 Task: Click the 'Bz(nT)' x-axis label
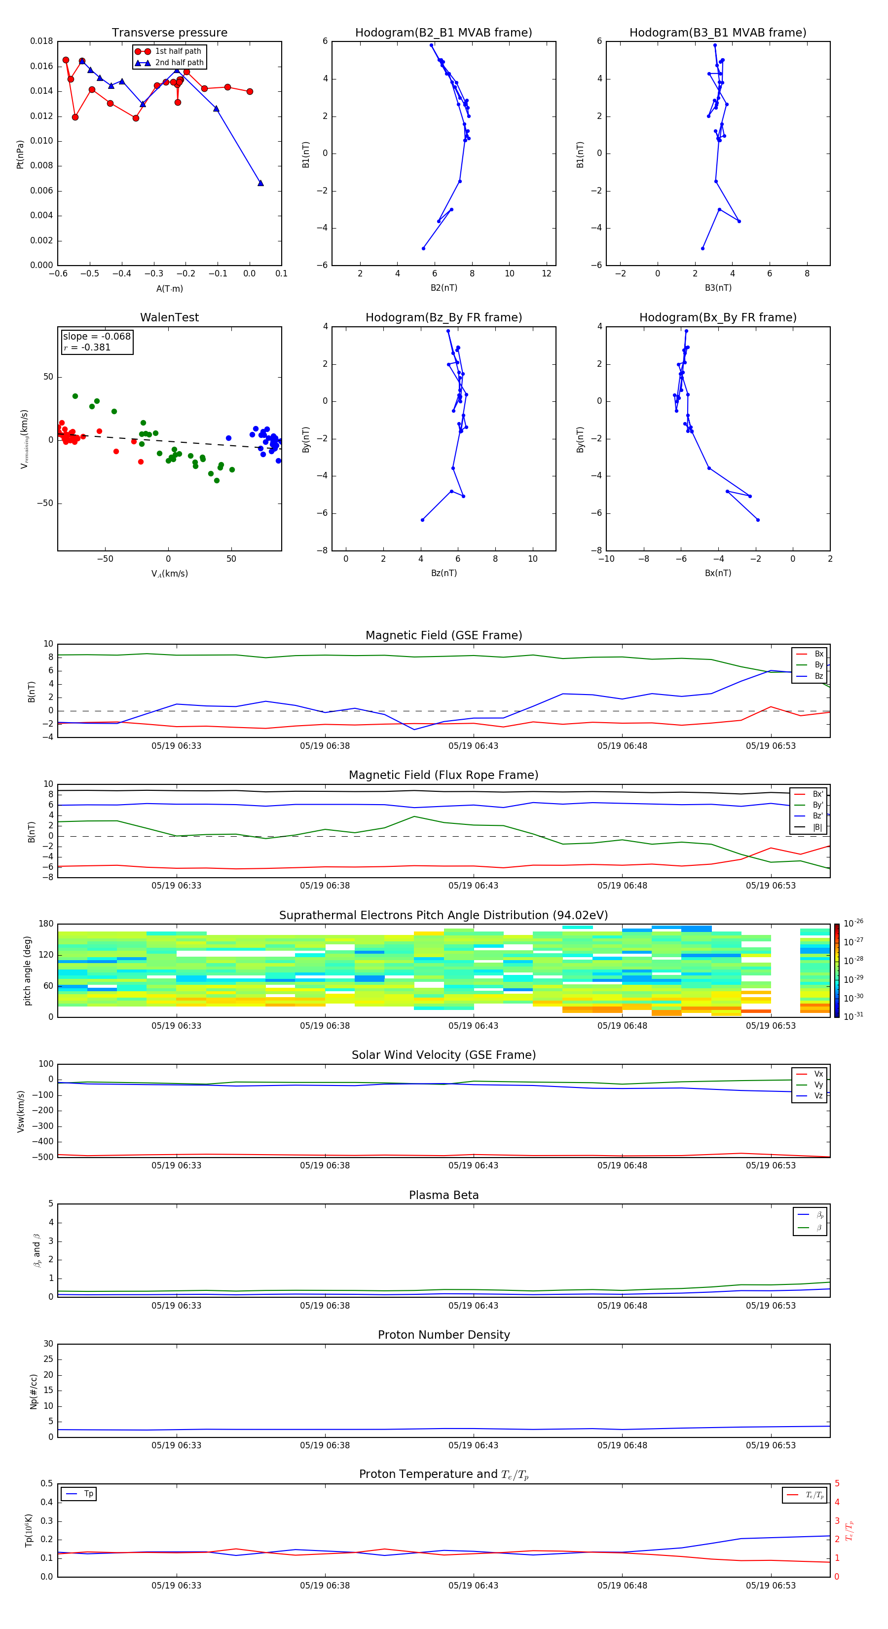click(x=444, y=573)
